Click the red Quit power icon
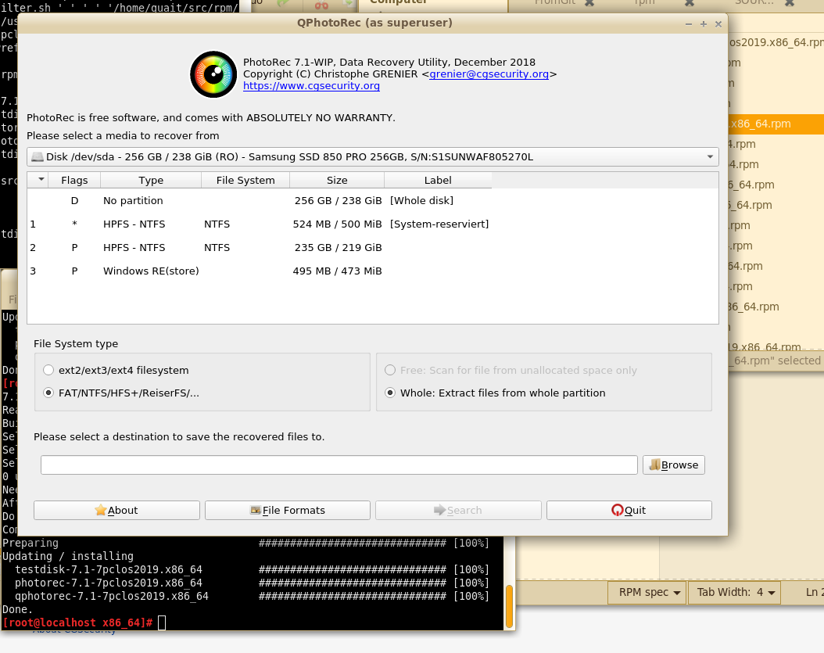 617,510
